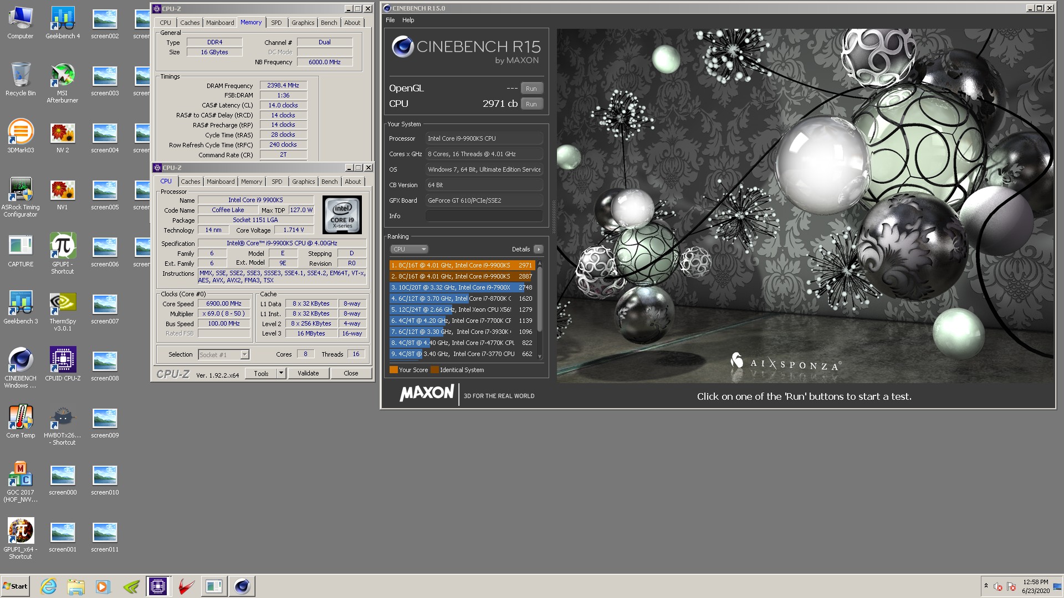Select ranking row i9-7900X score 2748
The height and width of the screenshot is (598, 1064).
tap(462, 287)
